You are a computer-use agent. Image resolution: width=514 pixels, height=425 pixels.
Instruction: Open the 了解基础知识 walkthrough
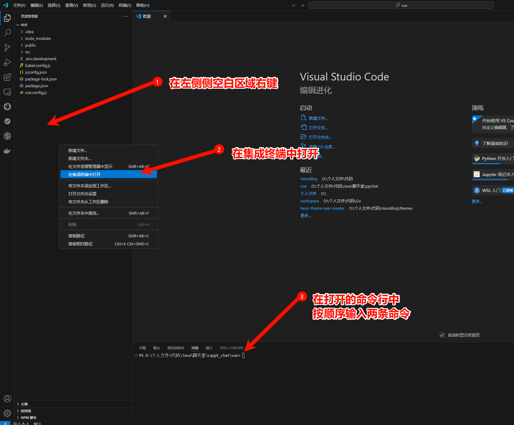[493, 143]
